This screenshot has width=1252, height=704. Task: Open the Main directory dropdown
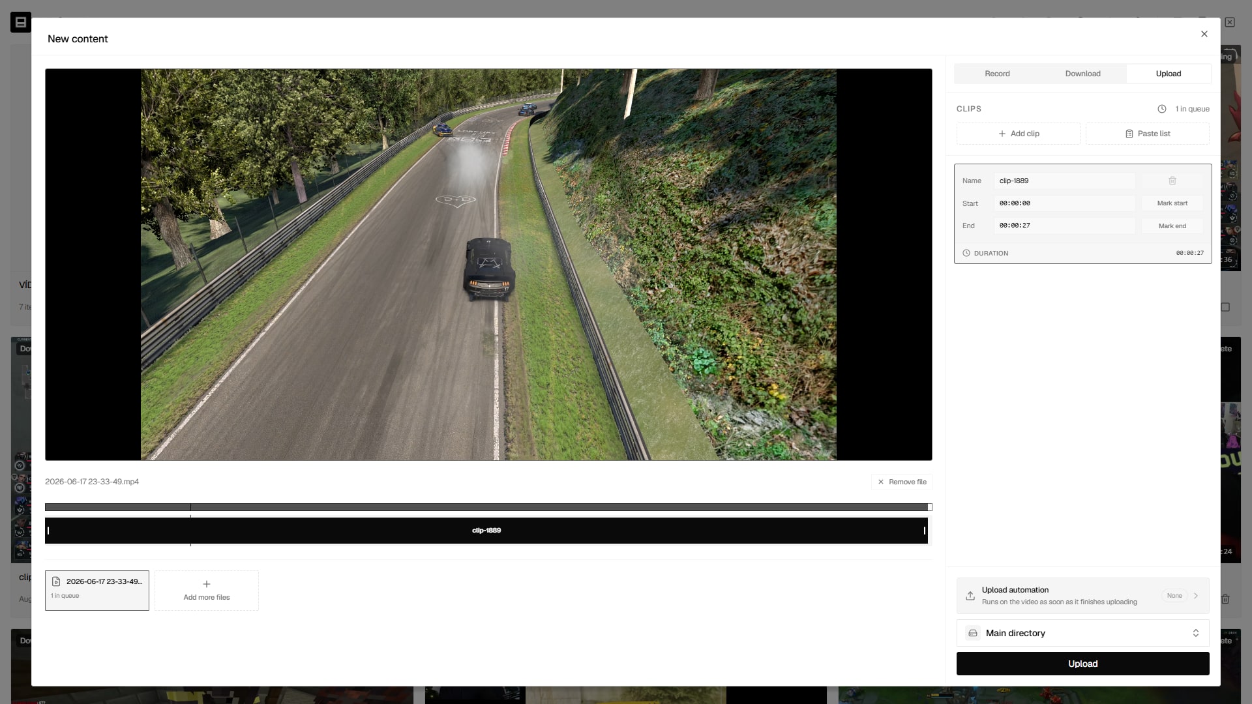click(x=1082, y=633)
